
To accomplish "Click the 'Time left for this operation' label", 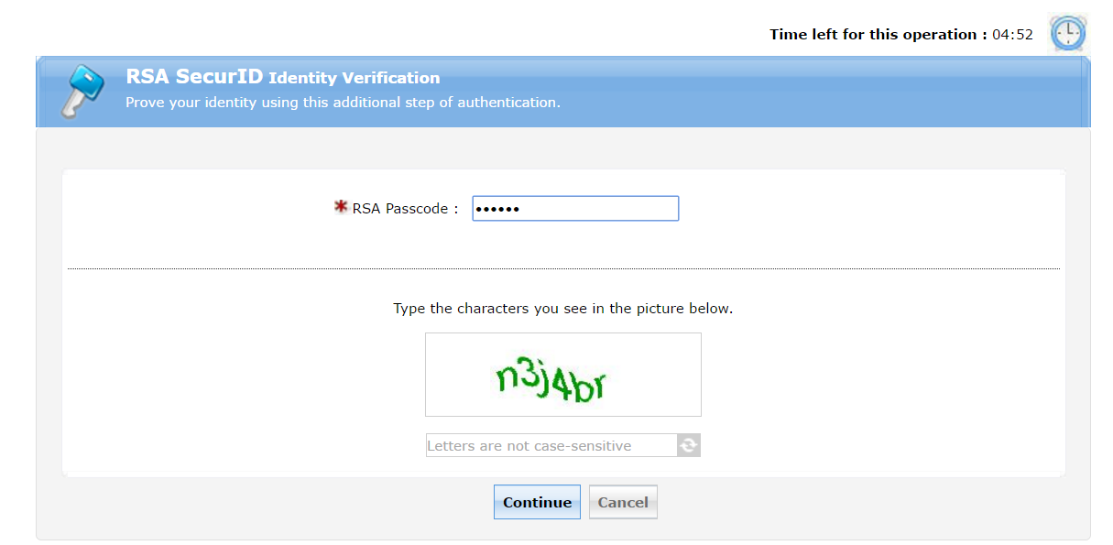I will click(x=878, y=35).
